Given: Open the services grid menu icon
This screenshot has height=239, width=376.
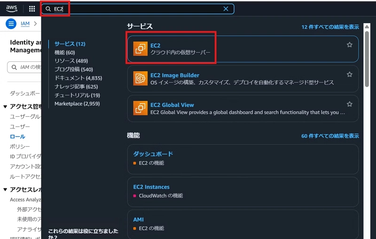Looking at the screenshot, I should point(32,9).
